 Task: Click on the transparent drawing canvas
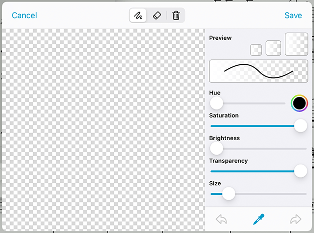103,130
